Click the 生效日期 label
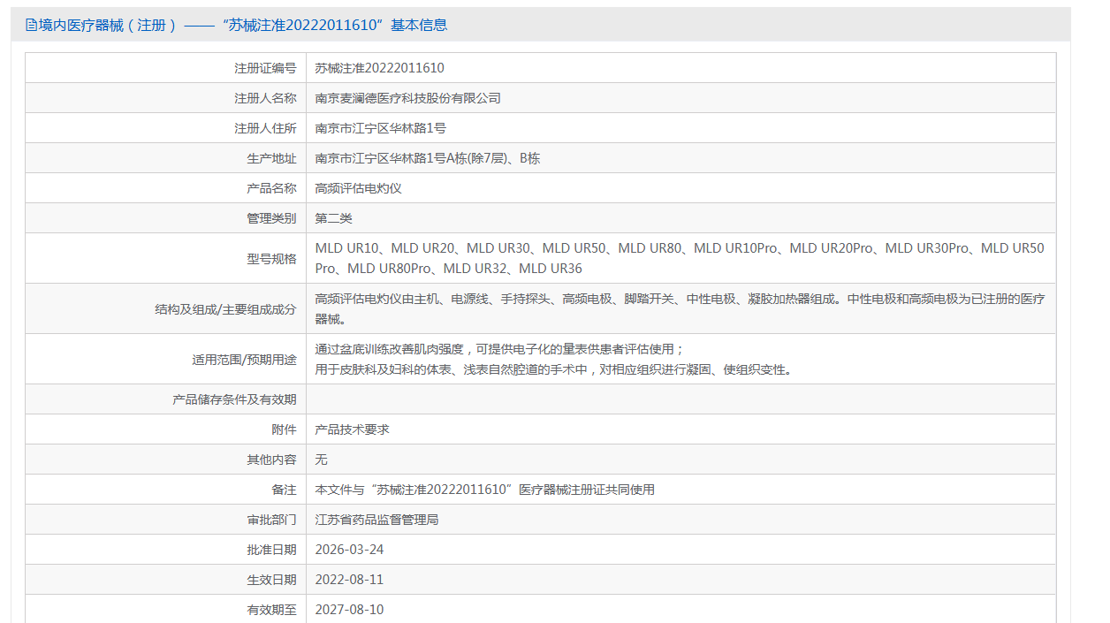This screenshot has width=1110, height=623. [x=271, y=580]
